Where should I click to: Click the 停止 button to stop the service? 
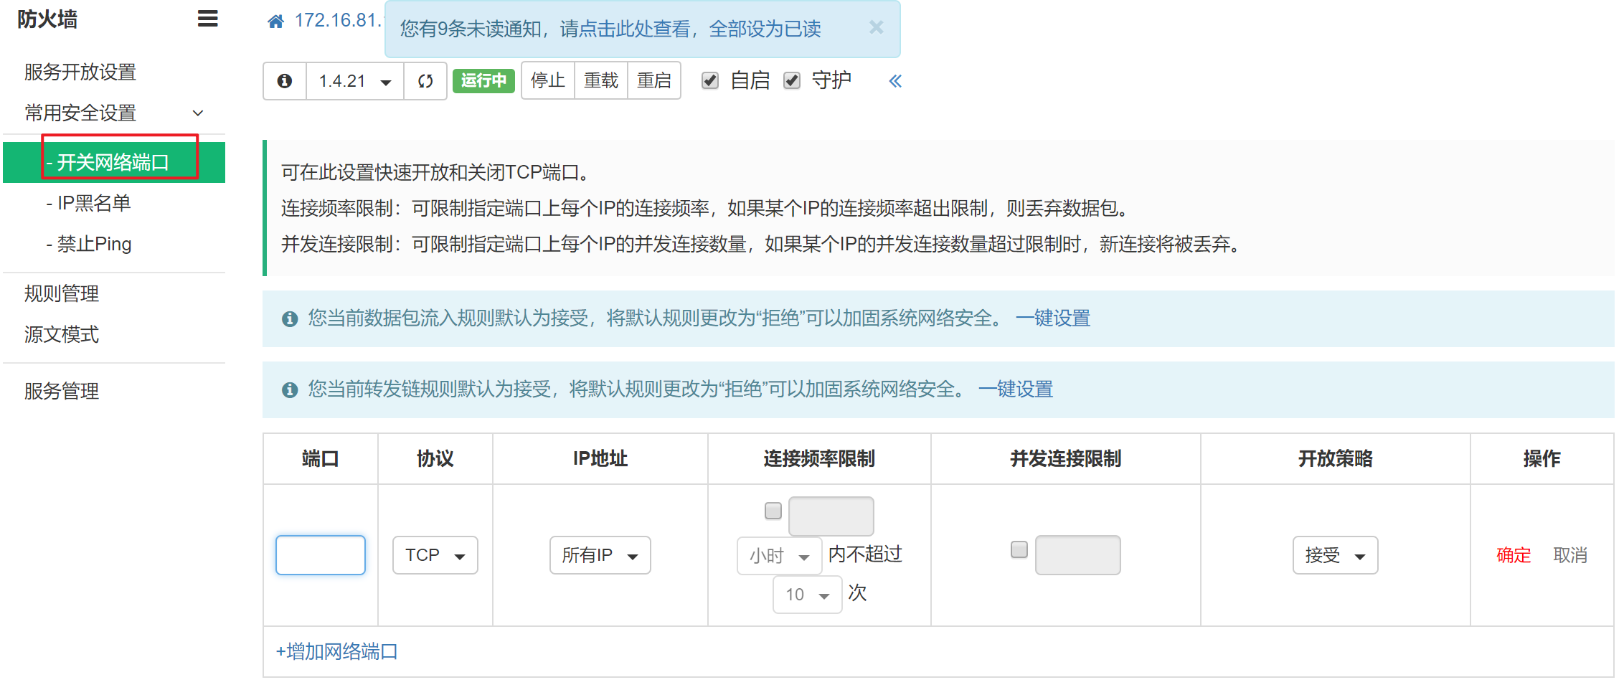(x=547, y=81)
